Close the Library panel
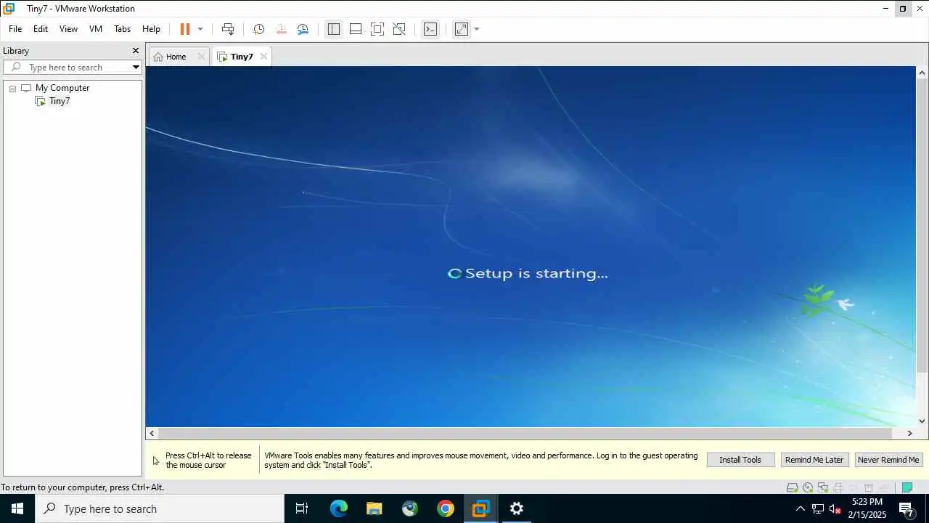This screenshot has height=523, width=929. point(135,51)
